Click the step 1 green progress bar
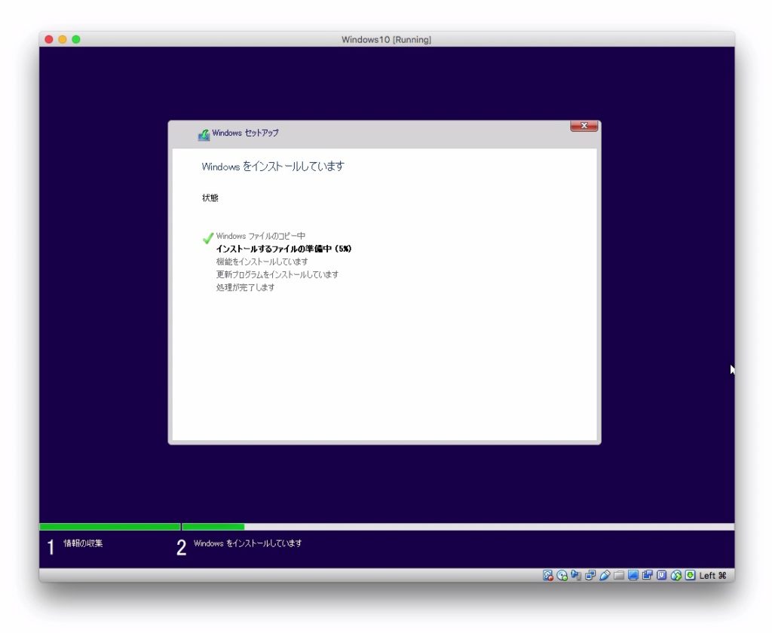Viewport: 772px width, 633px height. click(110, 527)
